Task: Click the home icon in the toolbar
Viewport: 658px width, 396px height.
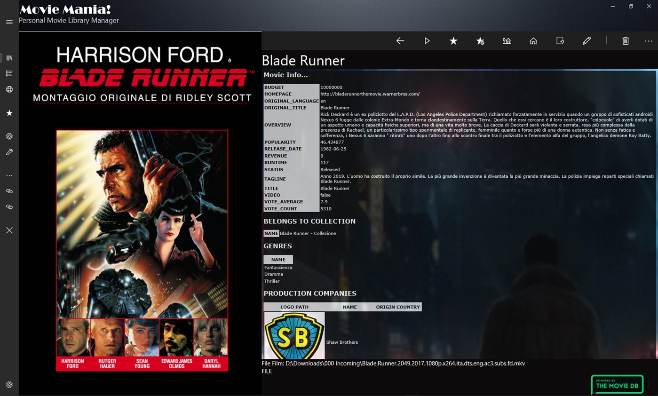Action: click(x=533, y=41)
